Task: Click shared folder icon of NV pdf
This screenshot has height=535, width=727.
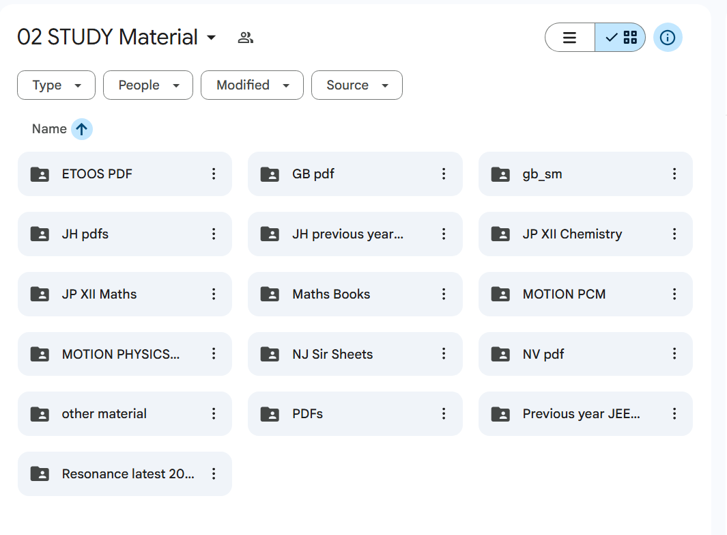Action: tap(500, 354)
